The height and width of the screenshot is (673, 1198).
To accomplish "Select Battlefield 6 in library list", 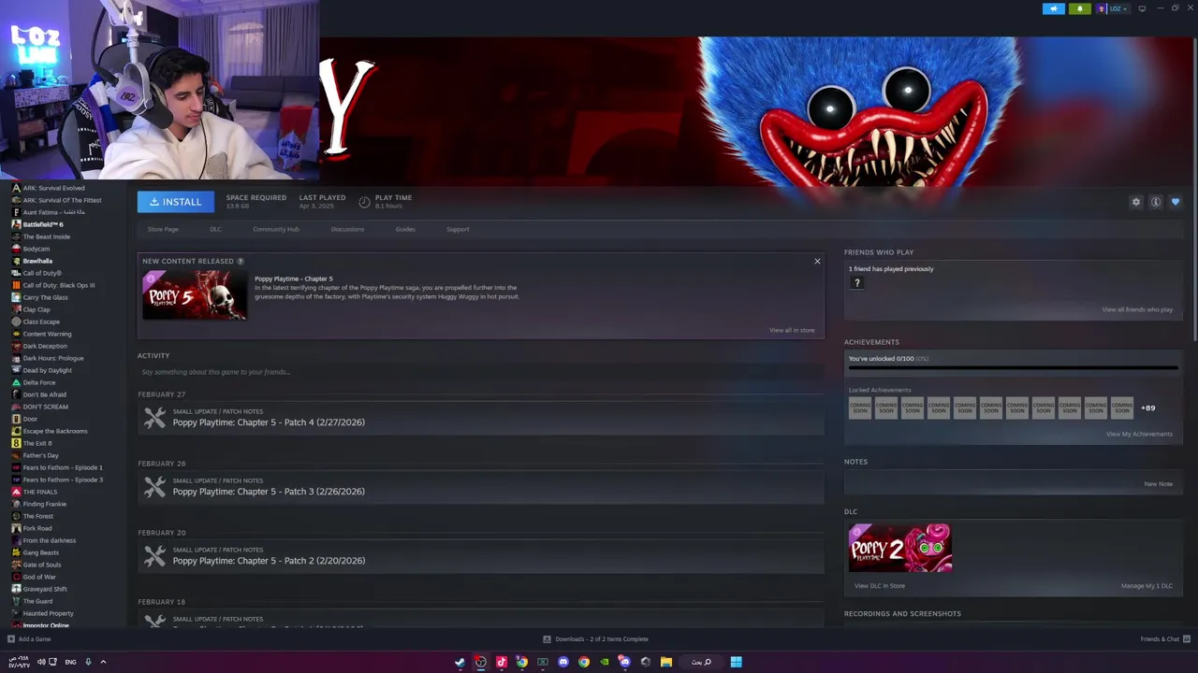I will click(43, 224).
